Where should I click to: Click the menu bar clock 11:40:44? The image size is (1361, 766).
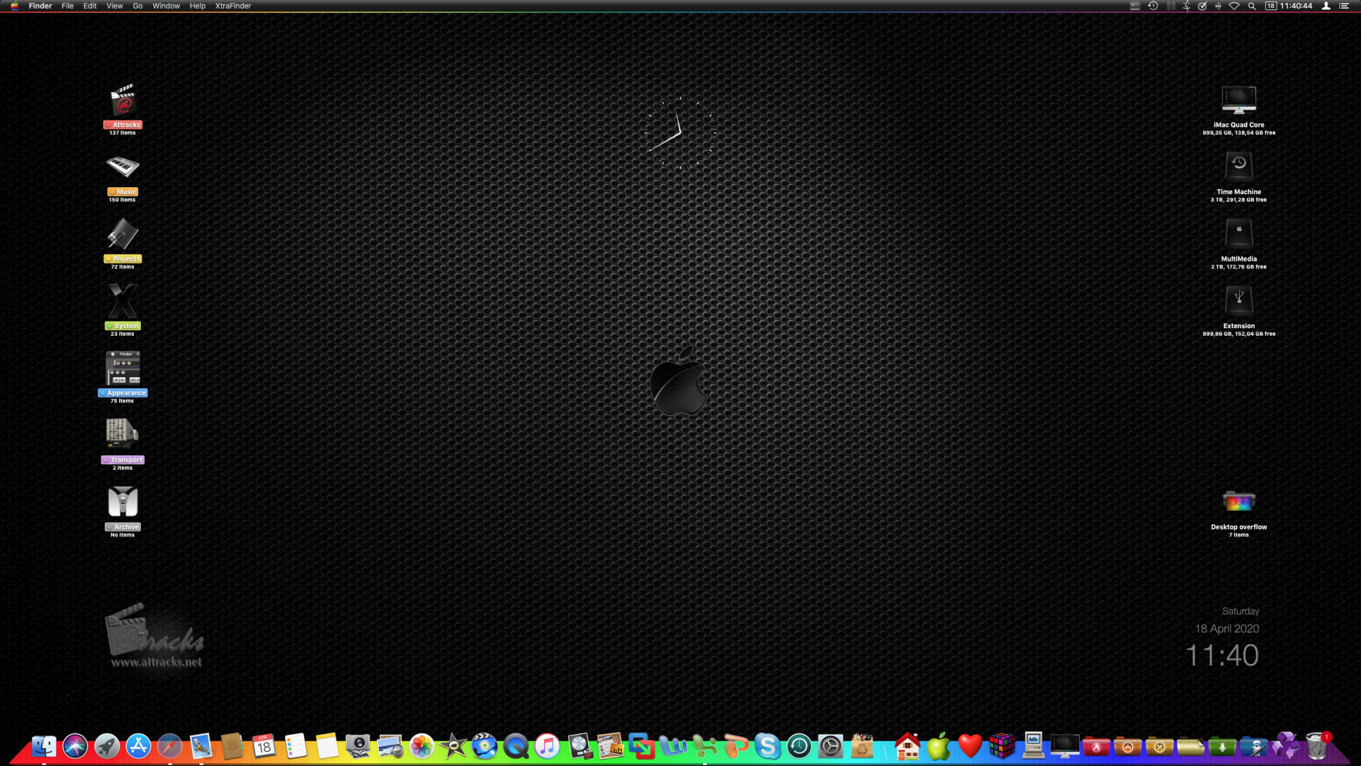click(1296, 6)
